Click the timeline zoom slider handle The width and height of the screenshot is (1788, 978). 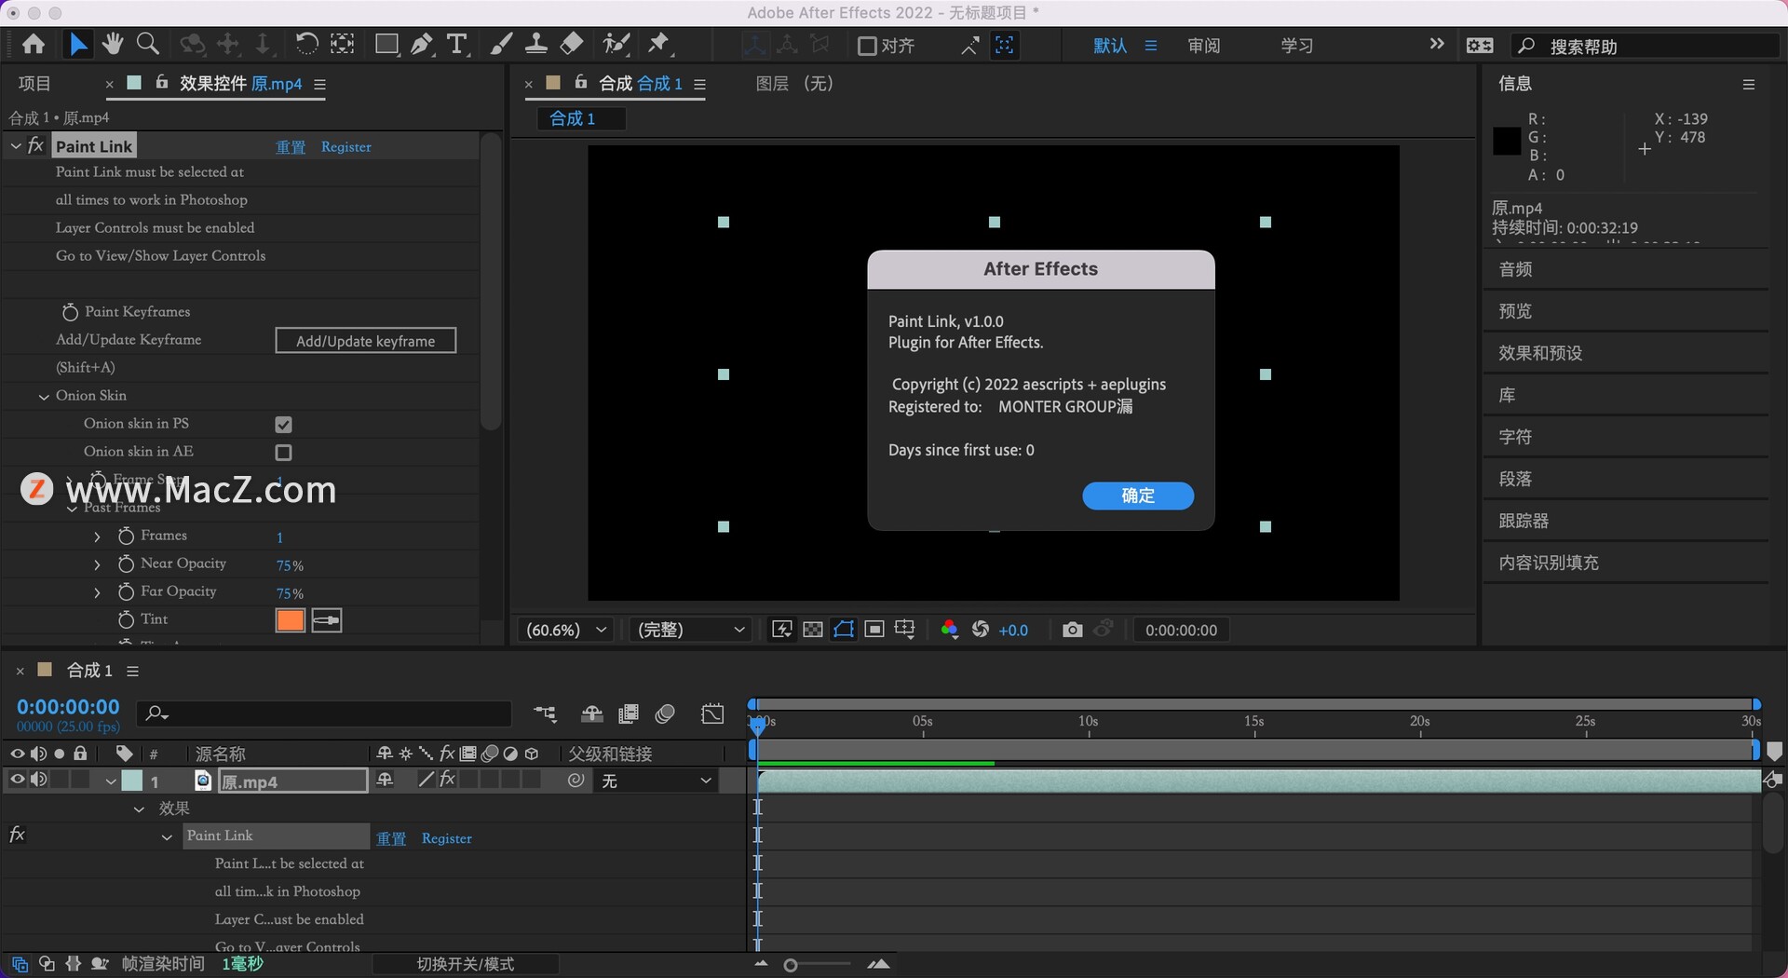pos(791,965)
